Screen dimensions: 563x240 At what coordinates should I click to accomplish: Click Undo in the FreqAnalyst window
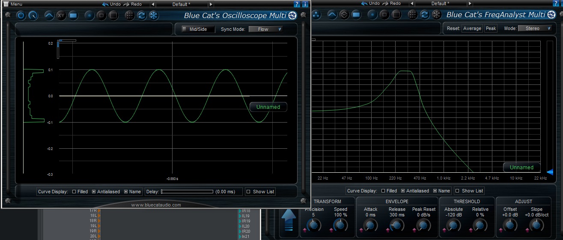pos(370,3)
